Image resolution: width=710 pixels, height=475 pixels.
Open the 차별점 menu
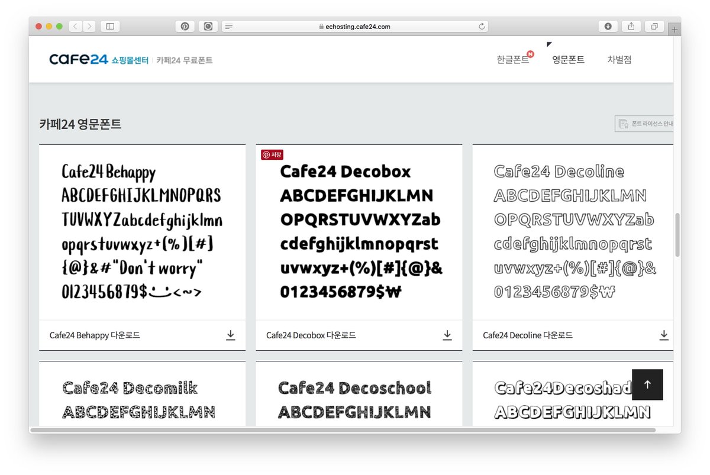[x=619, y=59]
